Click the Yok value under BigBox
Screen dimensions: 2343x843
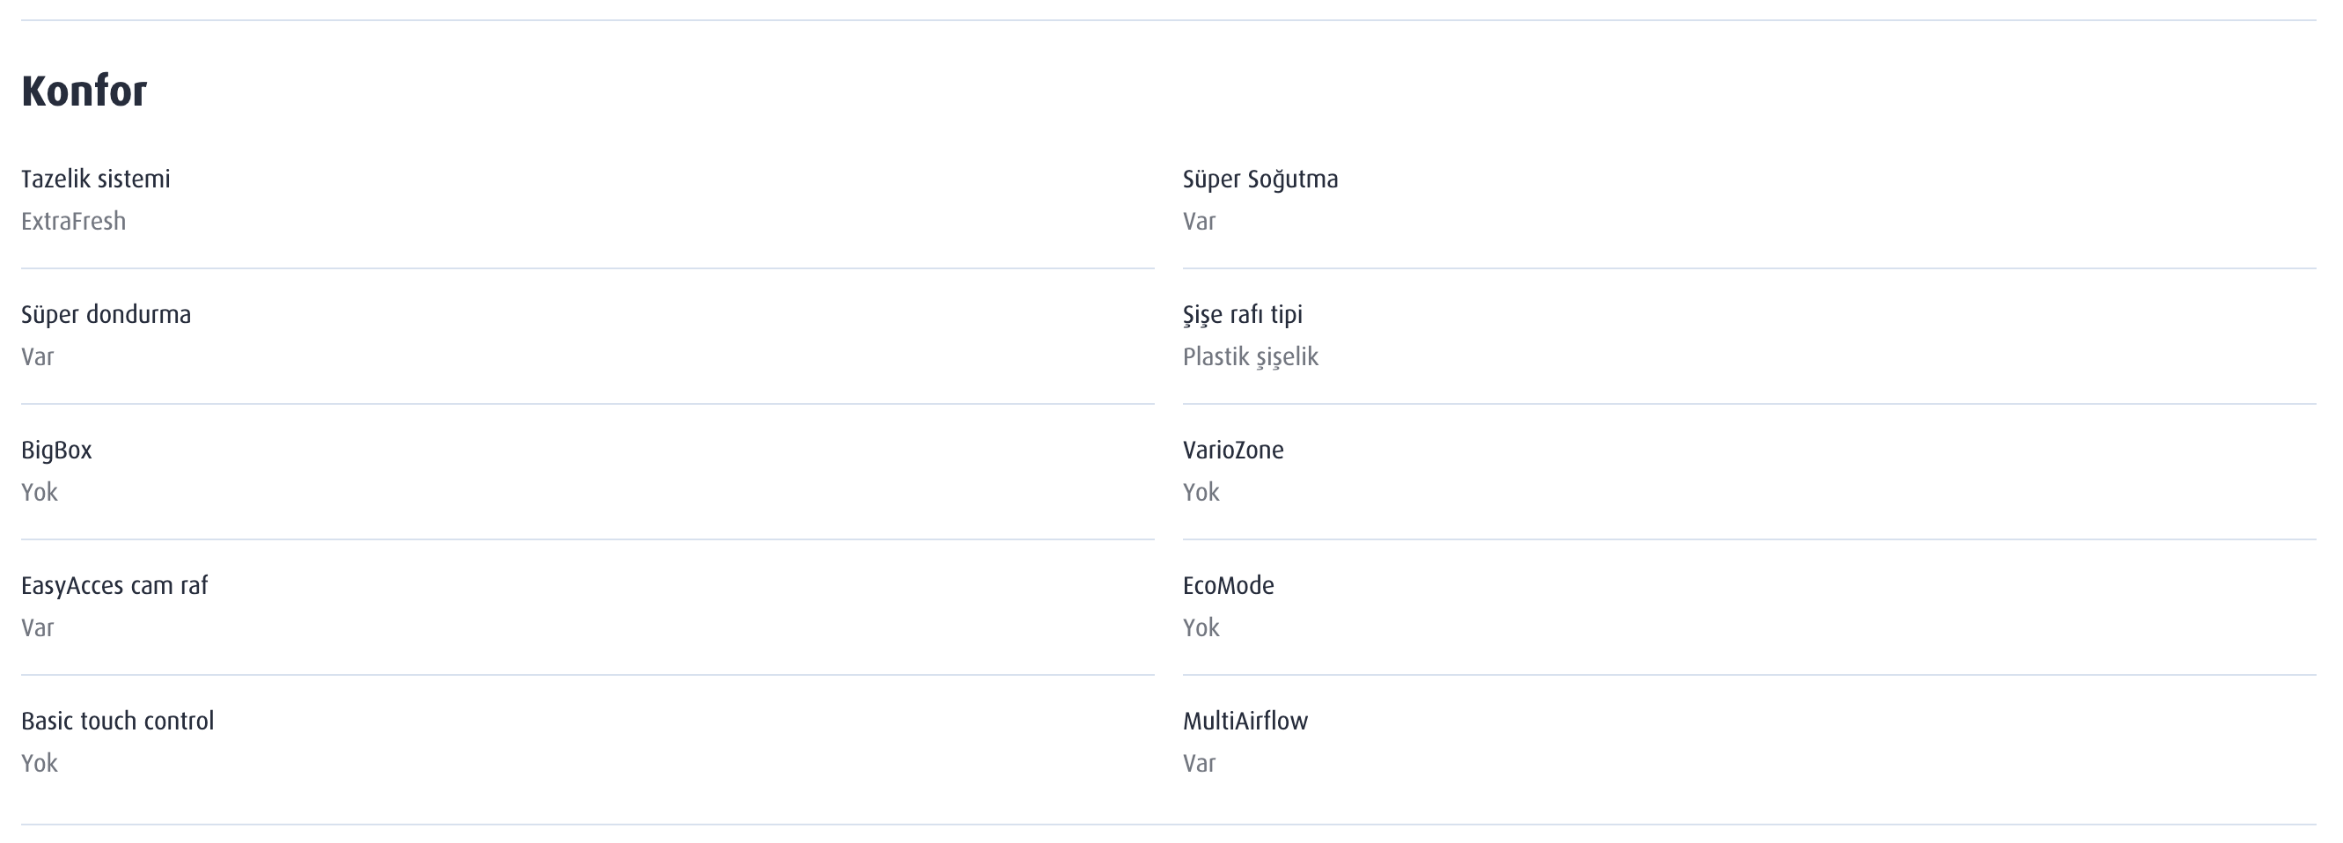39,492
